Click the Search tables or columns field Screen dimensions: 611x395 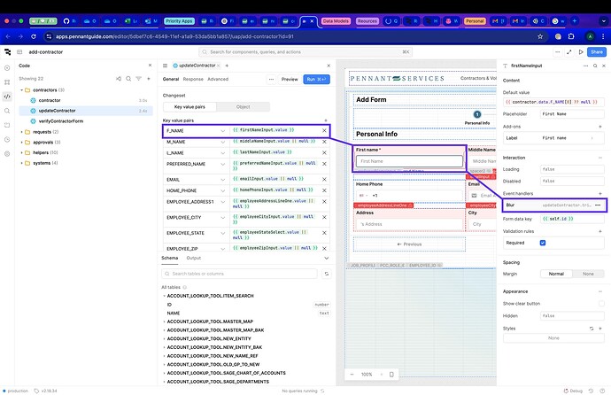239,274
